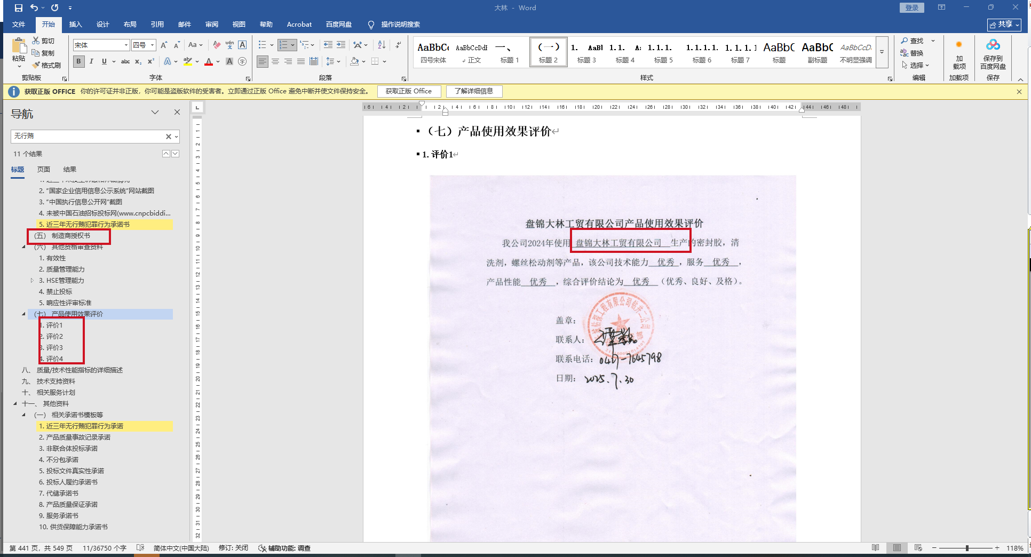Open the Replace (替换) tool
1031x557 pixels.
click(x=913, y=53)
